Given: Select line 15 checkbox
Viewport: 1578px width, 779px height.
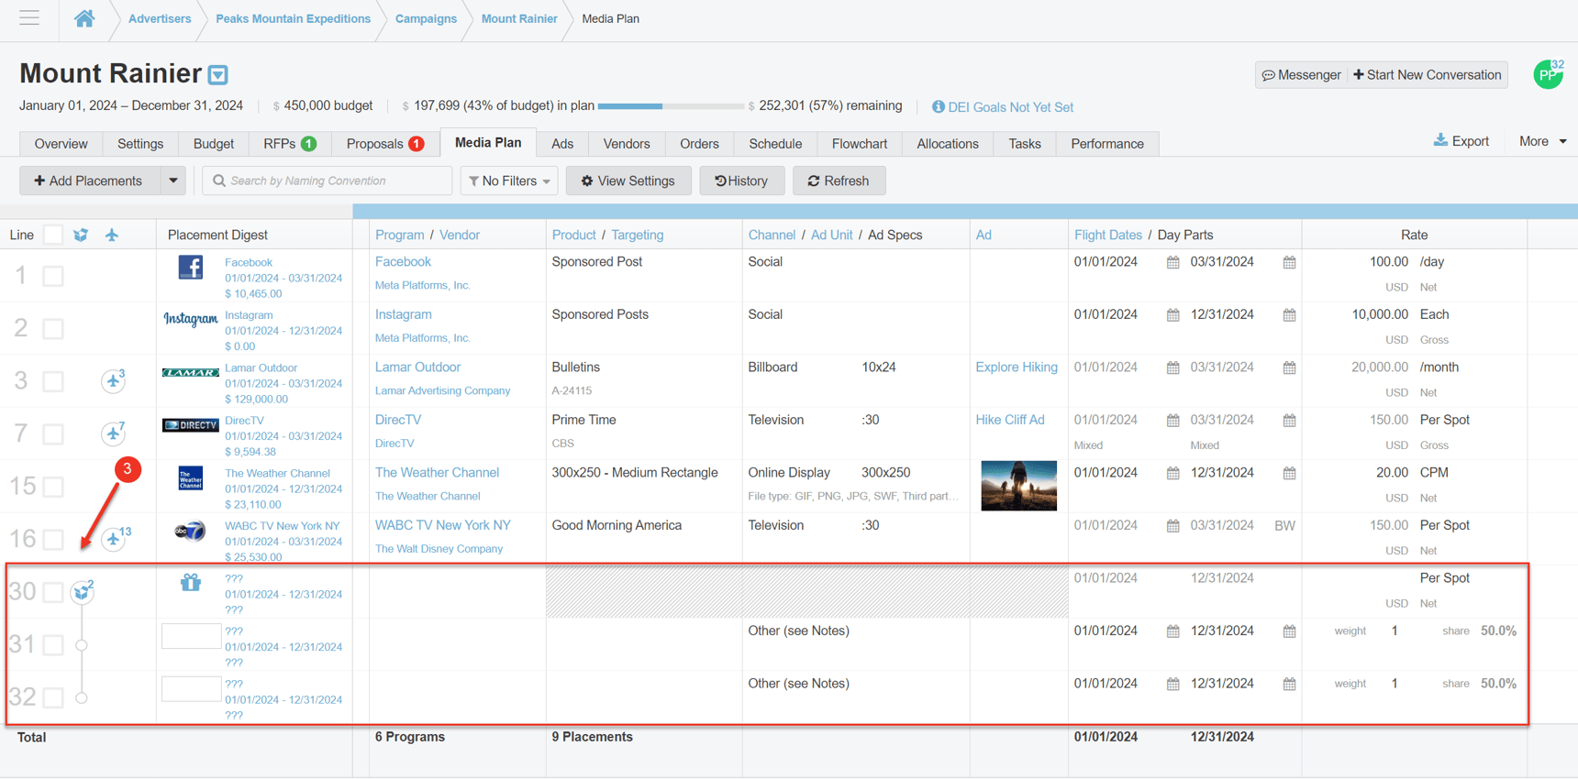Looking at the screenshot, I should pyautogui.click(x=53, y=487).
